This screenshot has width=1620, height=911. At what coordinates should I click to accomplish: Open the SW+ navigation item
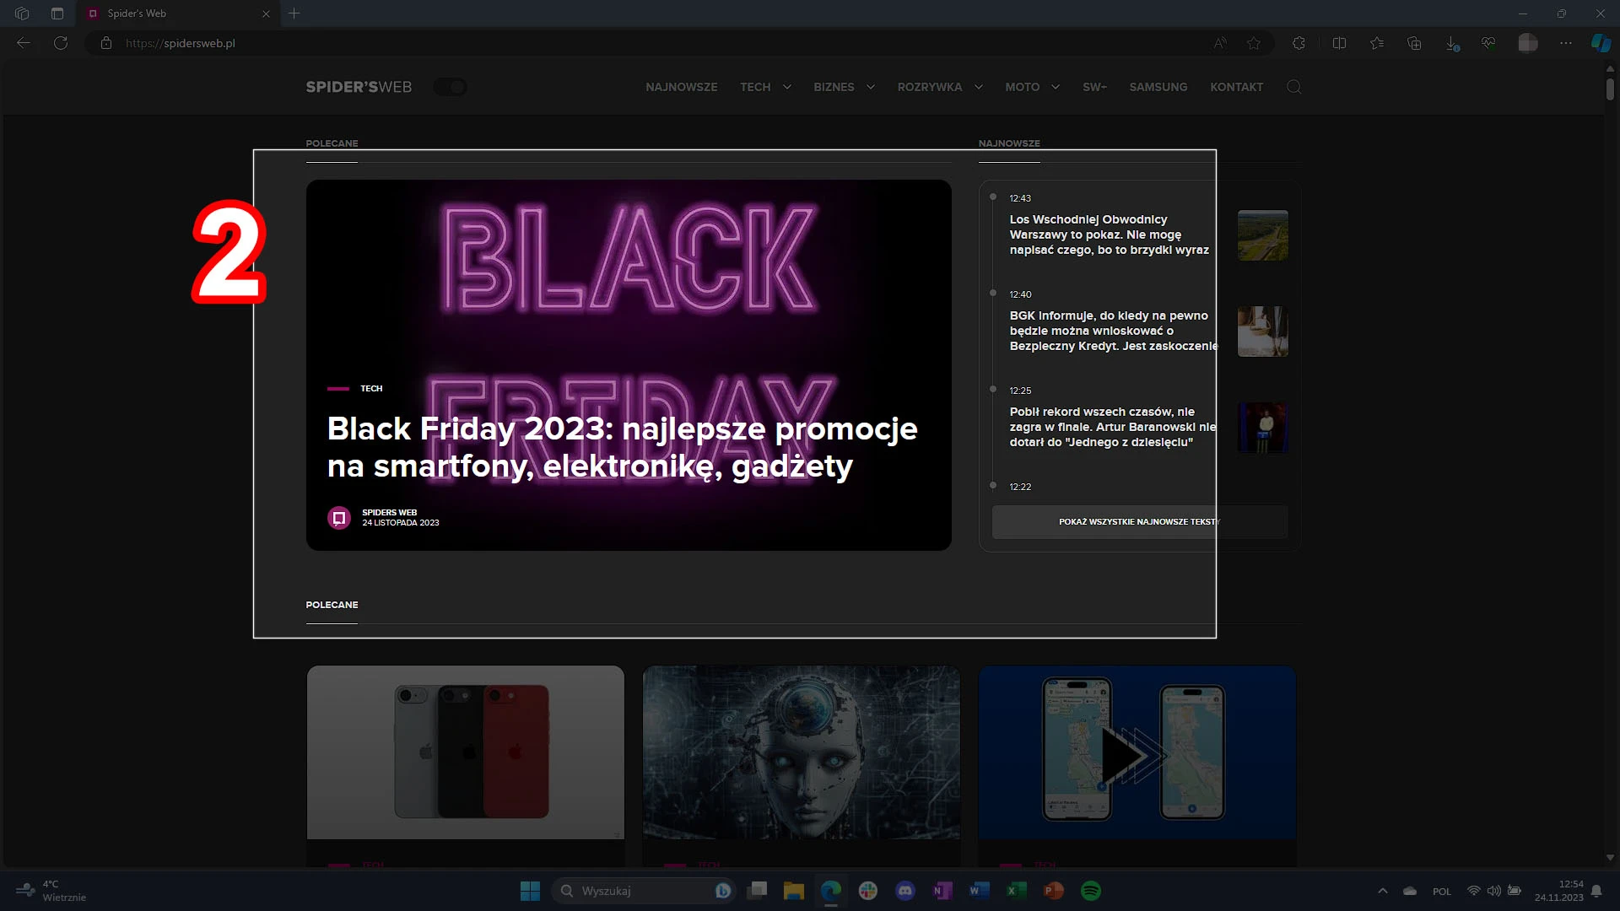[1094, 87]
